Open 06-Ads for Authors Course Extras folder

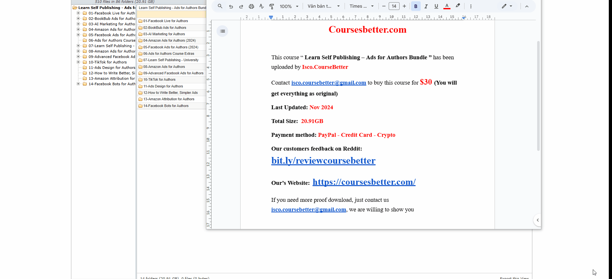[x=169, y=54]
